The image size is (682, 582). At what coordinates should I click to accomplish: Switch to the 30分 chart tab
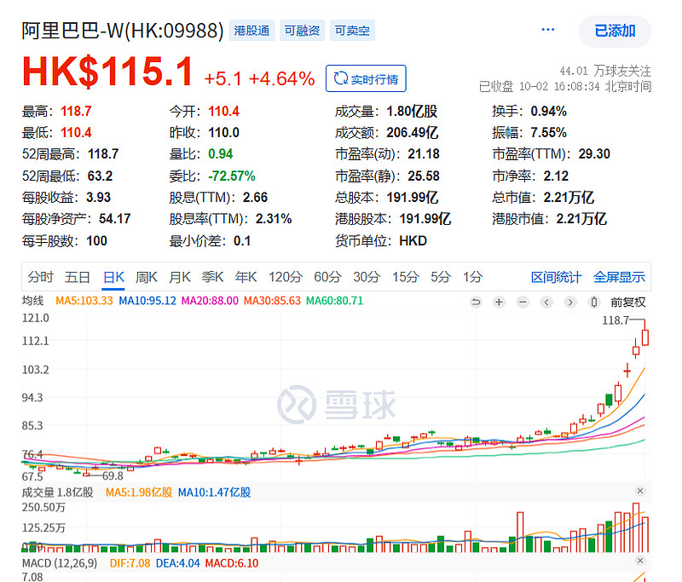point(367,277)
